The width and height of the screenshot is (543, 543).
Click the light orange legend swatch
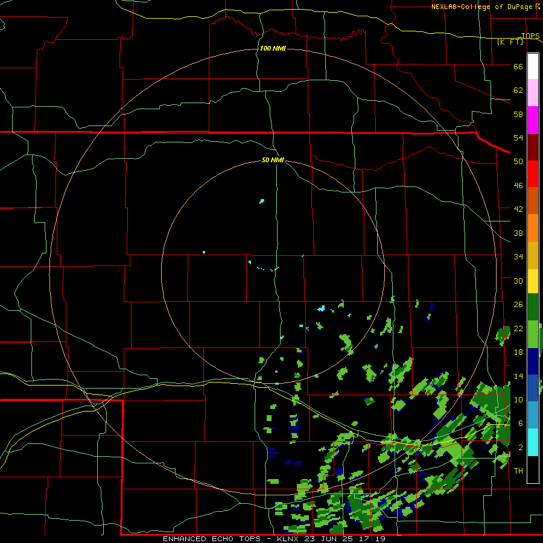(533, 228)
